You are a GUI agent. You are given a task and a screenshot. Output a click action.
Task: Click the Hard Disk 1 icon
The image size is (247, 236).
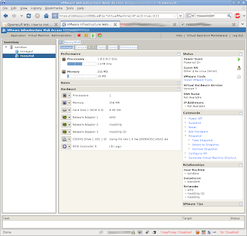(65, 110)
